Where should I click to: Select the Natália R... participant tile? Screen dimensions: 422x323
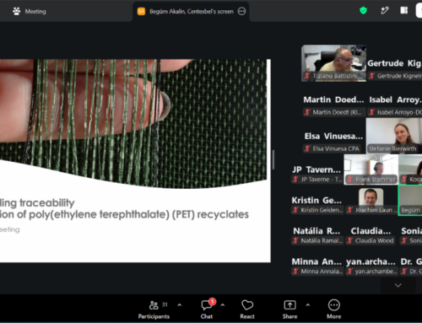tap(316, 235)
